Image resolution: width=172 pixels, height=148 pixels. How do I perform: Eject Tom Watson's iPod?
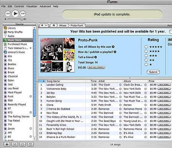pyautogui.click(x=31, y=48)
